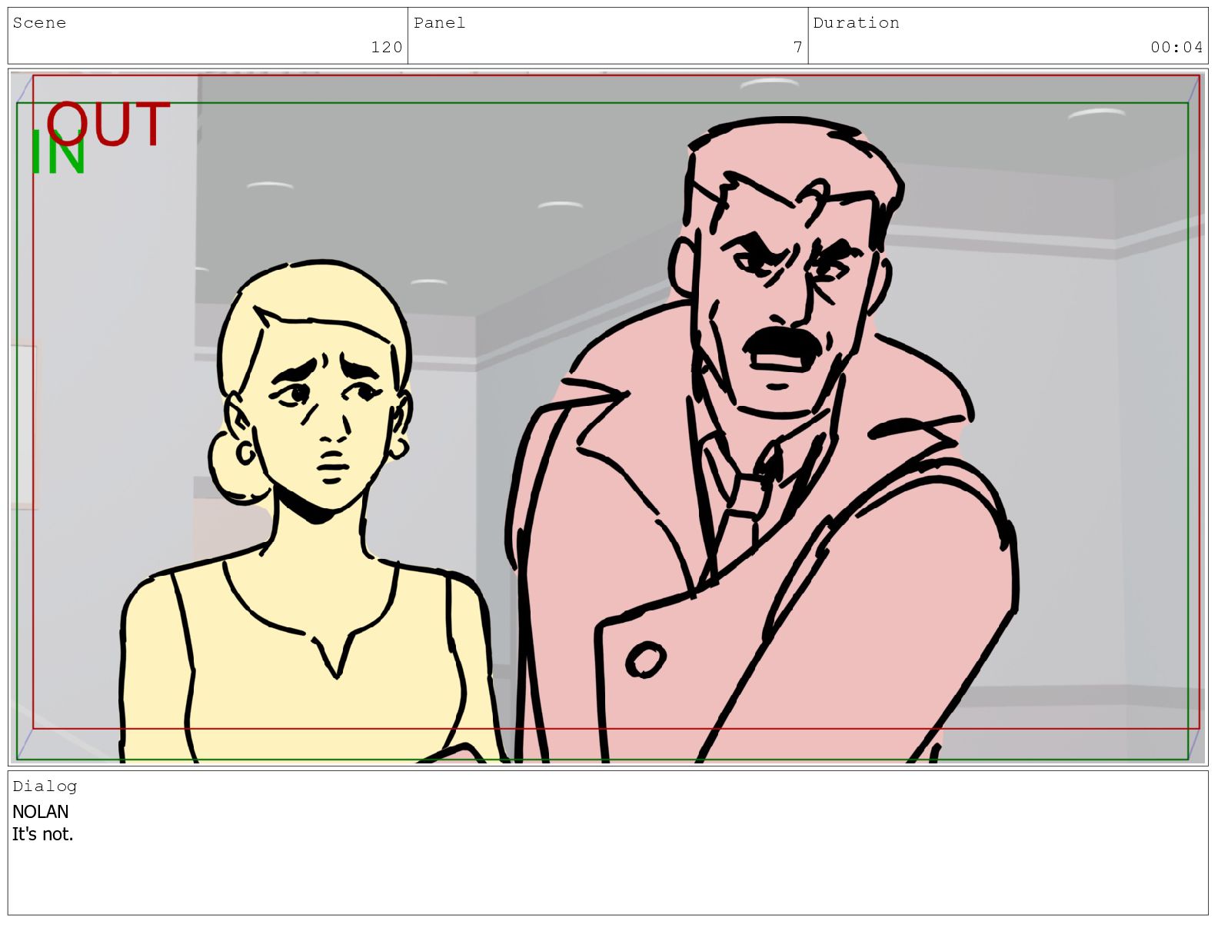Click the Scene header label

coord(39,23)
